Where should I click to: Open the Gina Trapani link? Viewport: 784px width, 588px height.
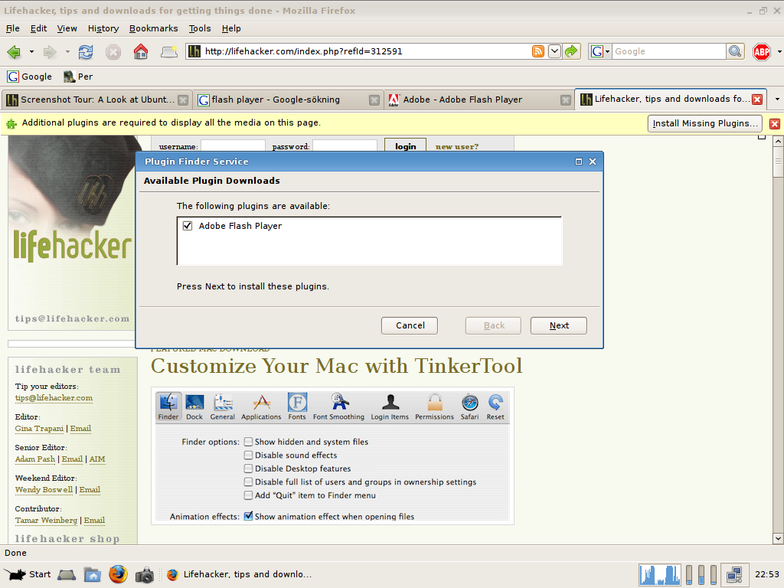coord(40,429)
